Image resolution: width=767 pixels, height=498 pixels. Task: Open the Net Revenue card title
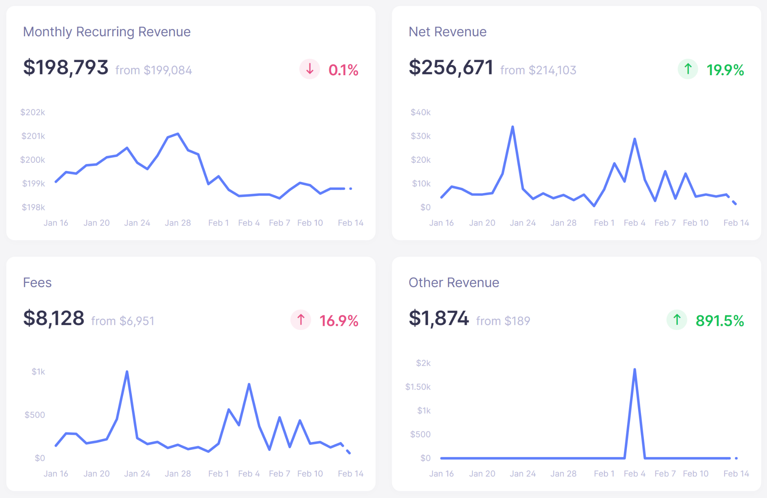(x=448, y=32)
